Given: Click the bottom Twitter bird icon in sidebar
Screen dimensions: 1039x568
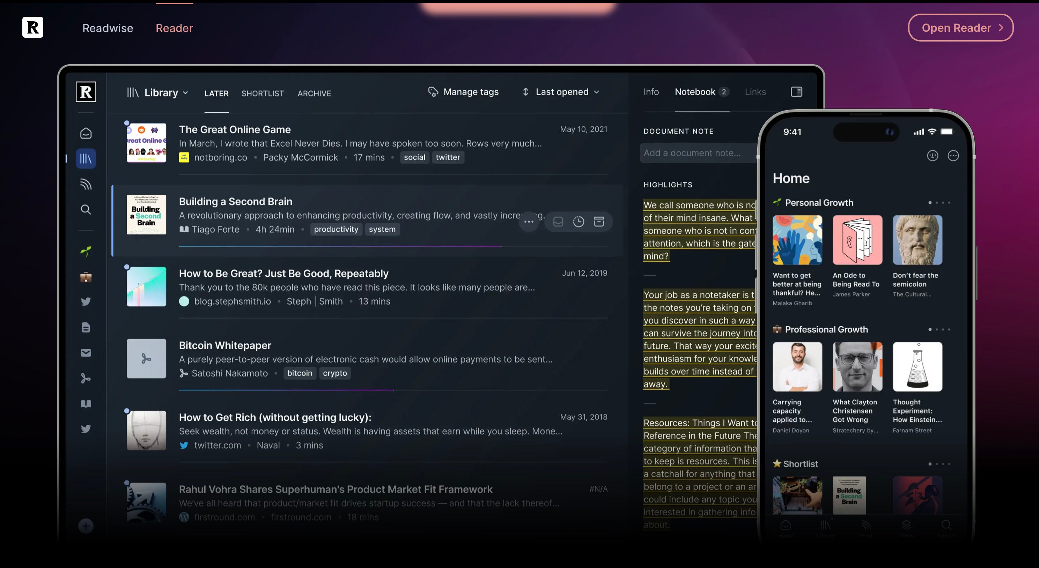Looking at the screenshot, I should click(86, 428).
